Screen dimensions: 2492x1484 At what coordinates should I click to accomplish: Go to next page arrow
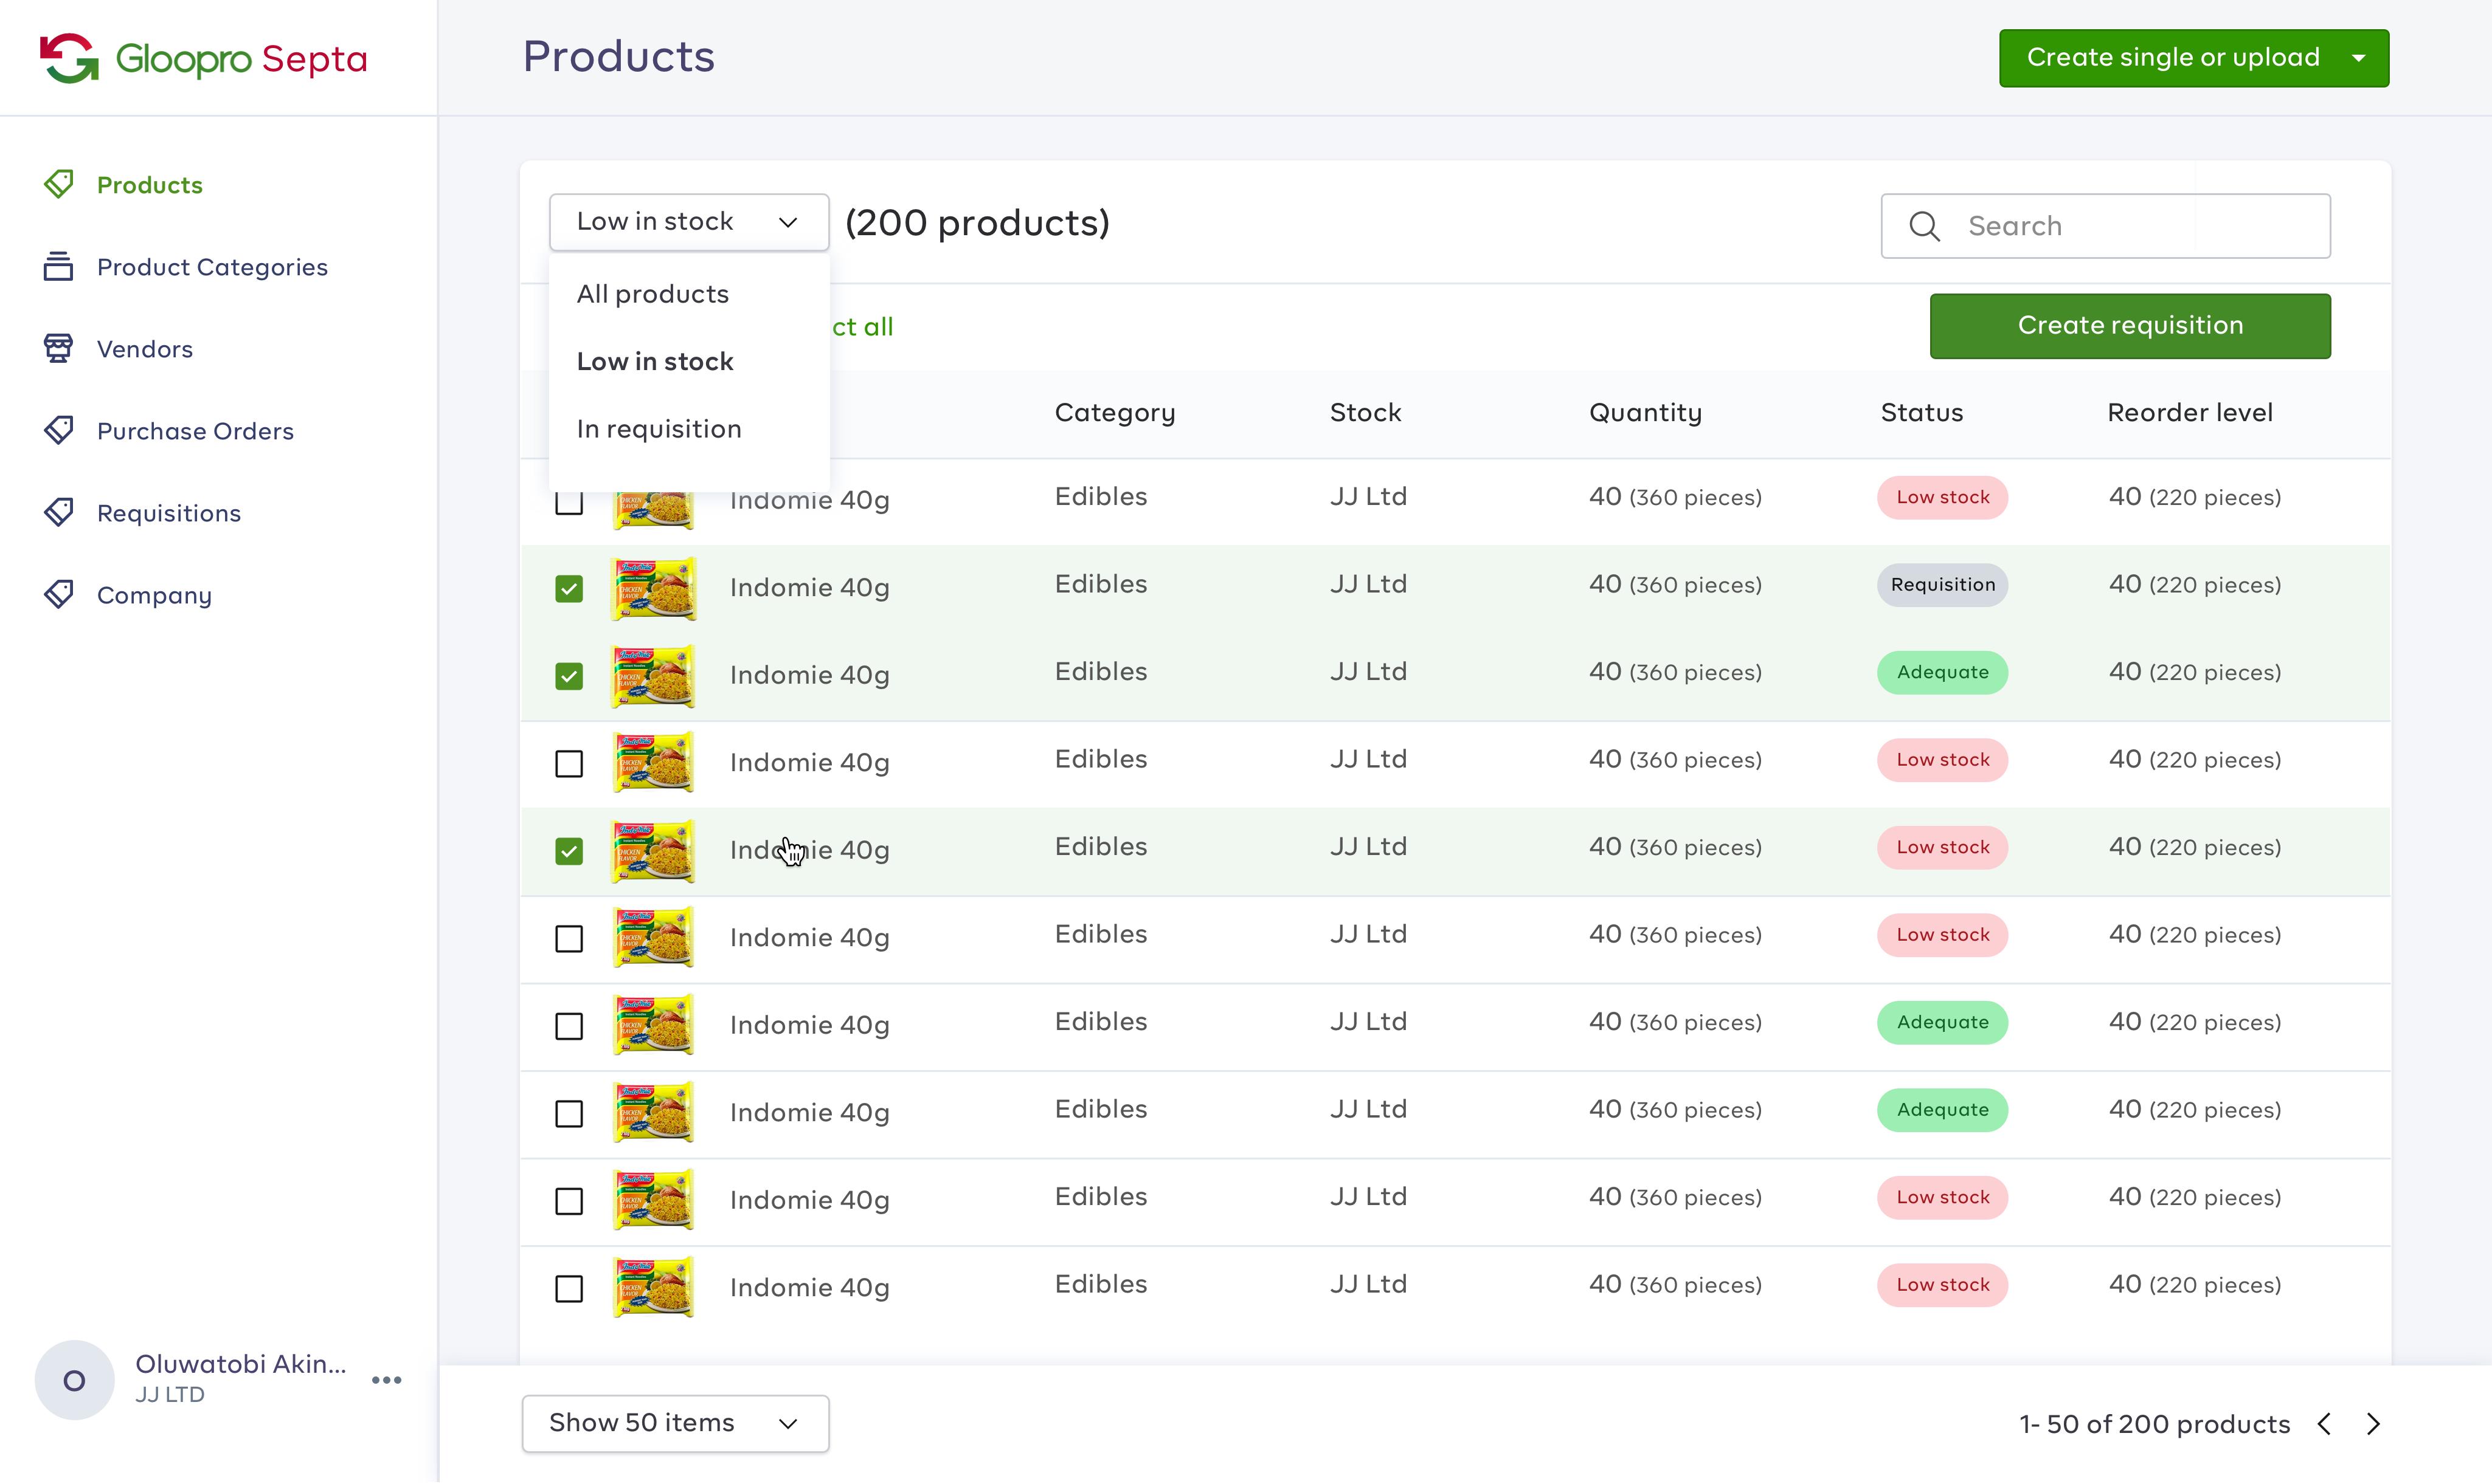pos(2373,1425)
